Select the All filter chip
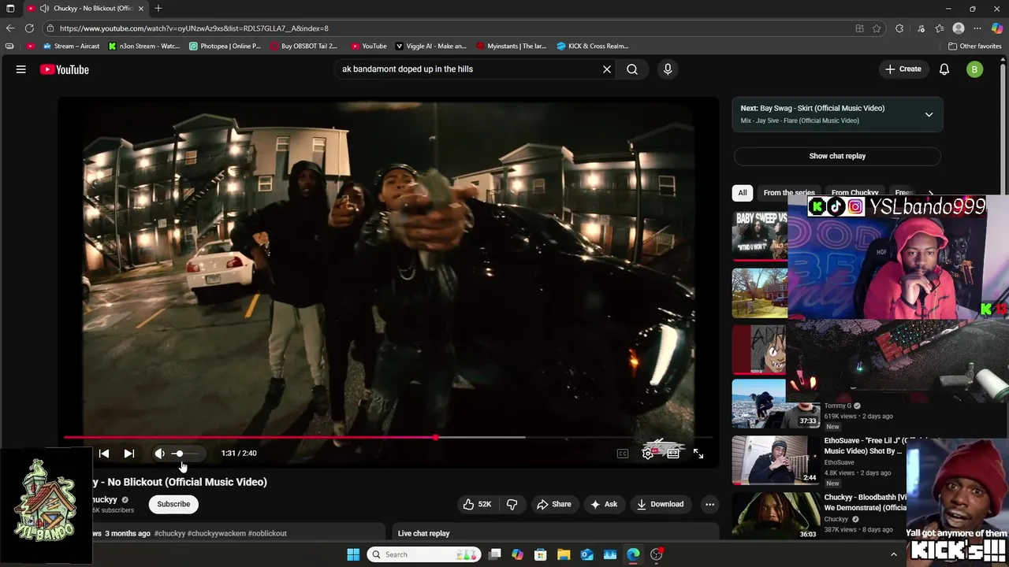 click(742, 193)
